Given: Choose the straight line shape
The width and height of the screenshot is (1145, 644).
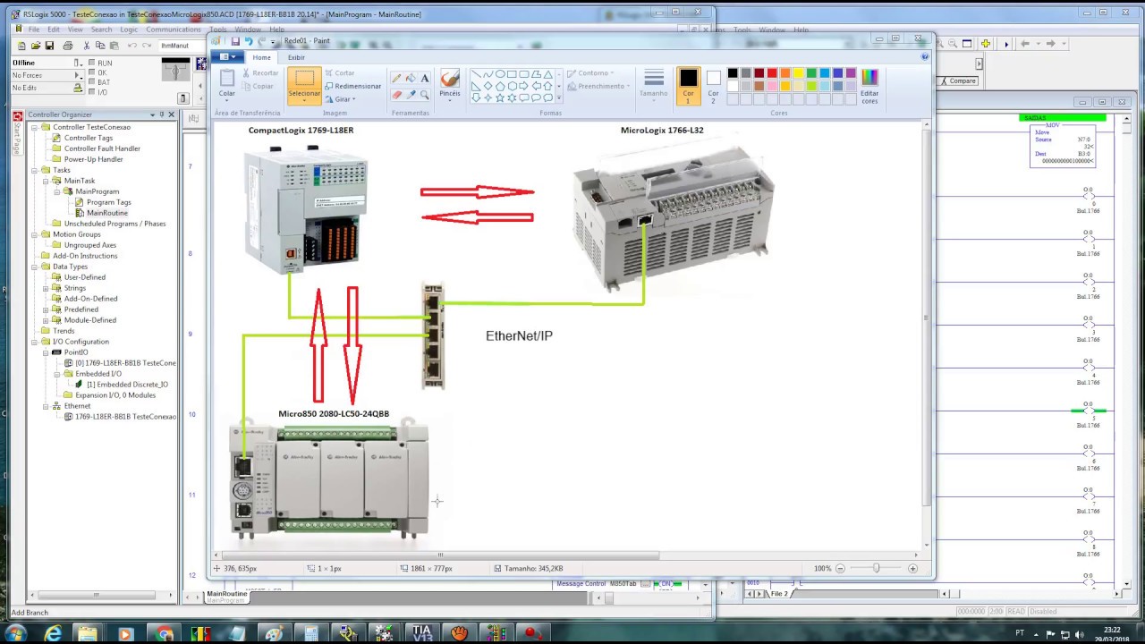Looking at the screenshot, I should (477, 74).
